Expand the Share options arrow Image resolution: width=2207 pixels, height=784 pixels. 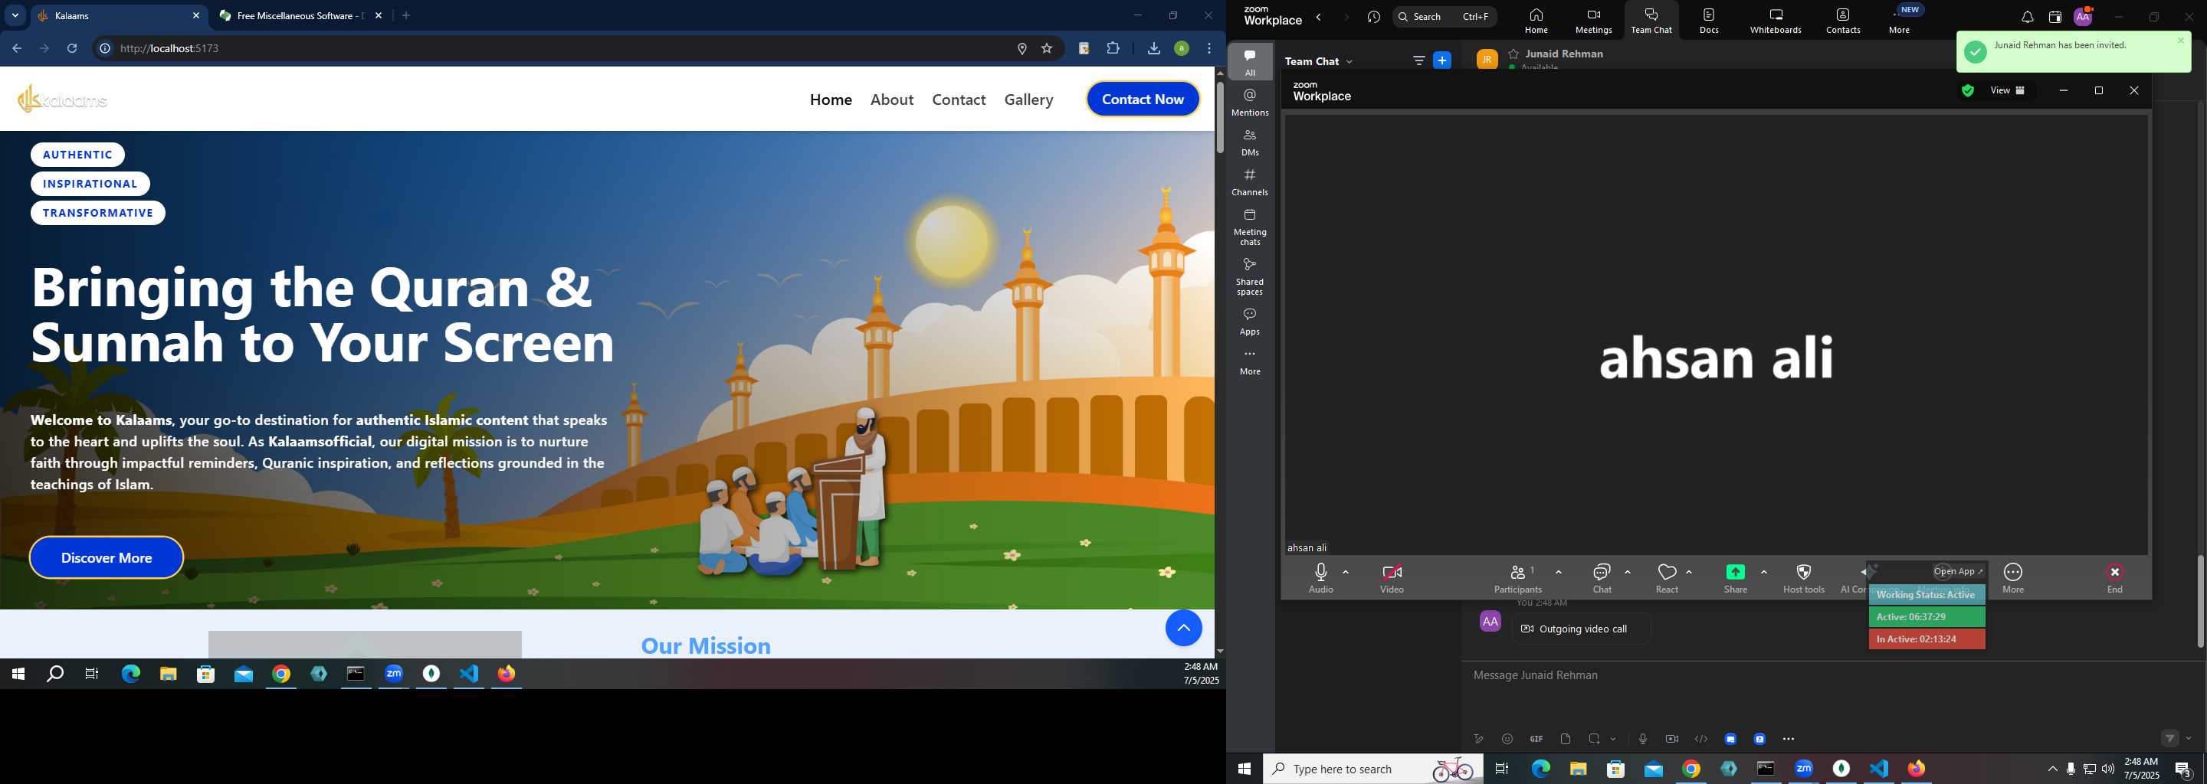[1764, 572]
